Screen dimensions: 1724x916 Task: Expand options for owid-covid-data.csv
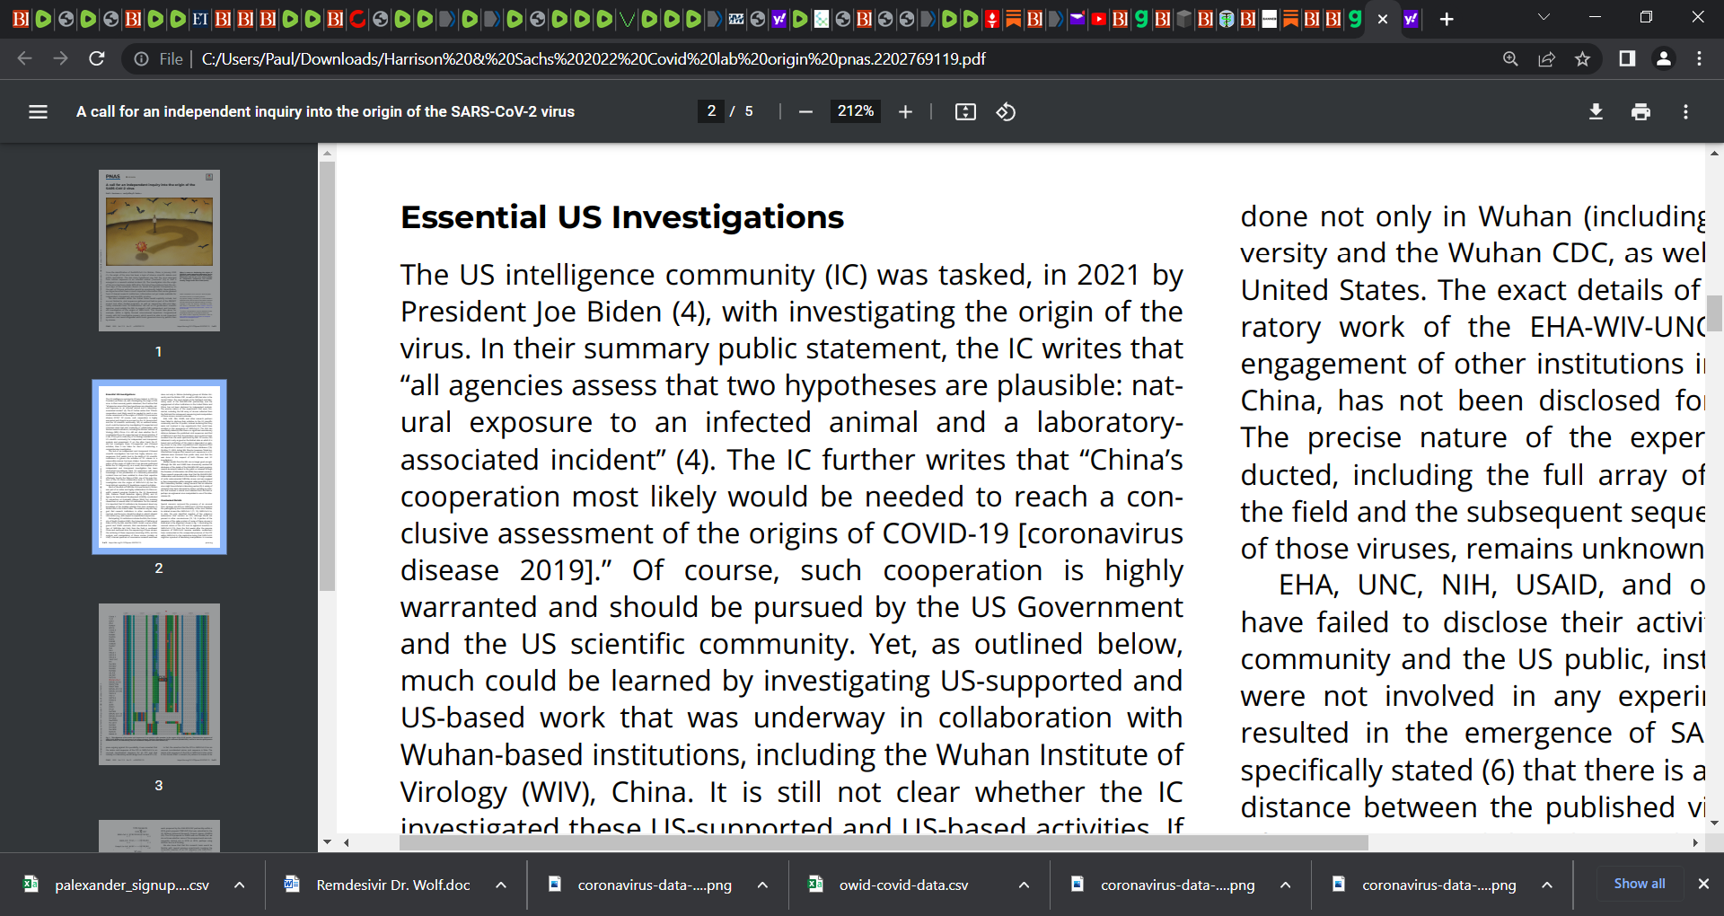point(1024,885)
